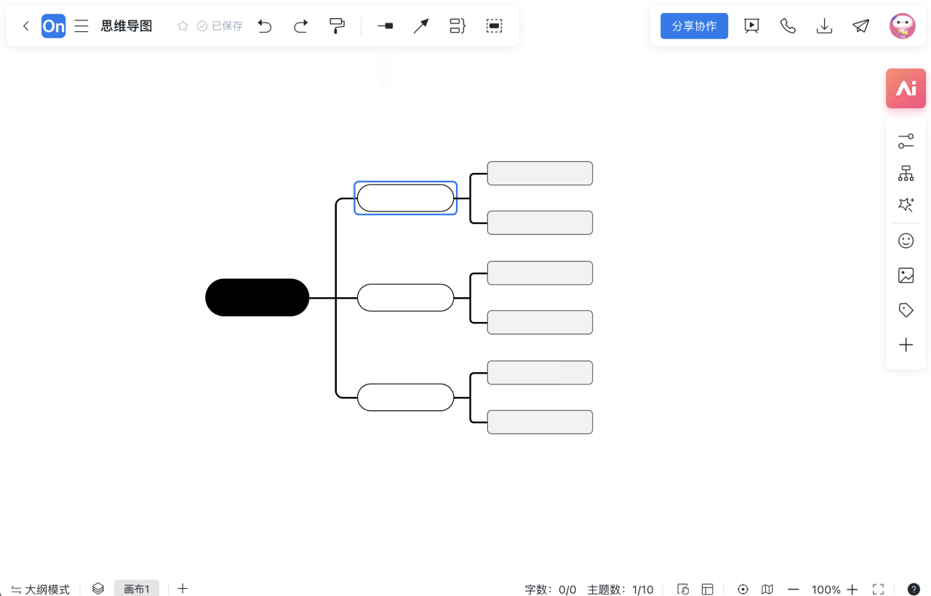Click the redo arrow icon
931x596 pixels.
pyautogui.click(x=300, y=26)
